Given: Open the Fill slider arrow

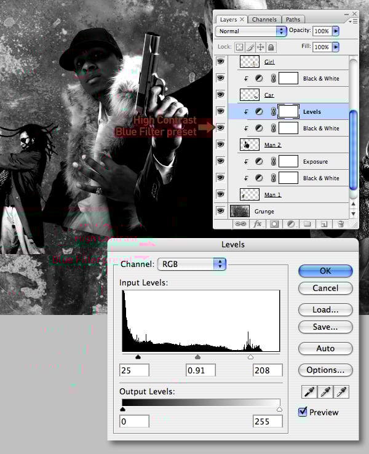Looking at the screenshot, I should click(336, 47).
